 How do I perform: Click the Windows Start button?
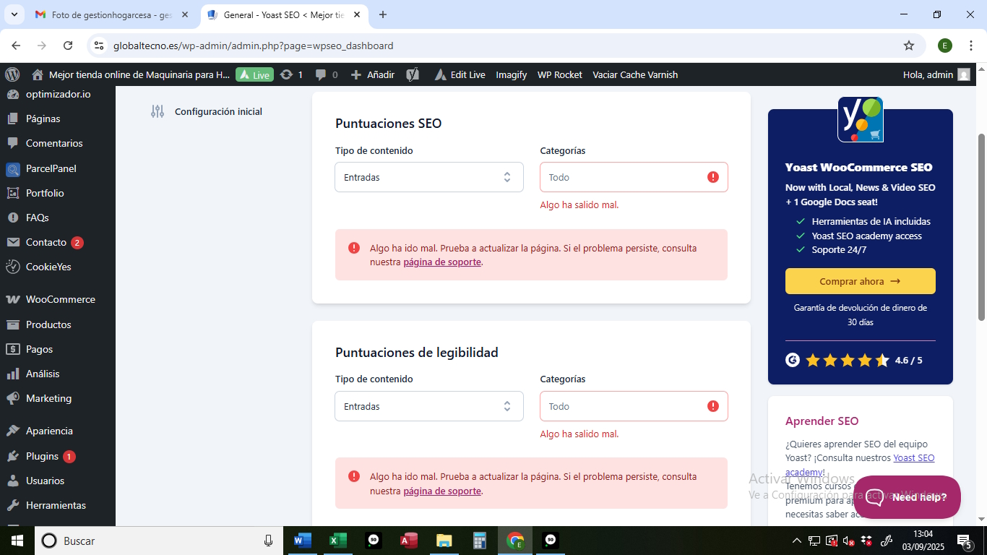17,541
